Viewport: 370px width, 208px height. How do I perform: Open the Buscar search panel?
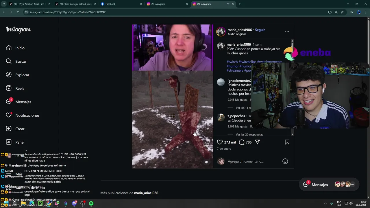point(16,62)
